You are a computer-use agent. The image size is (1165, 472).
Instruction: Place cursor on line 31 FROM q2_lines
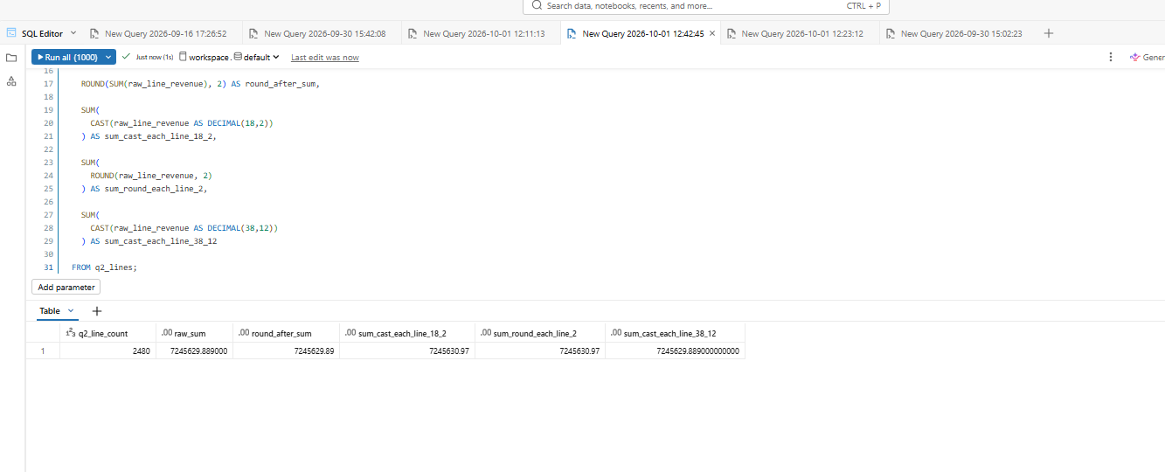pyautogui.click(x=105, y=267)
